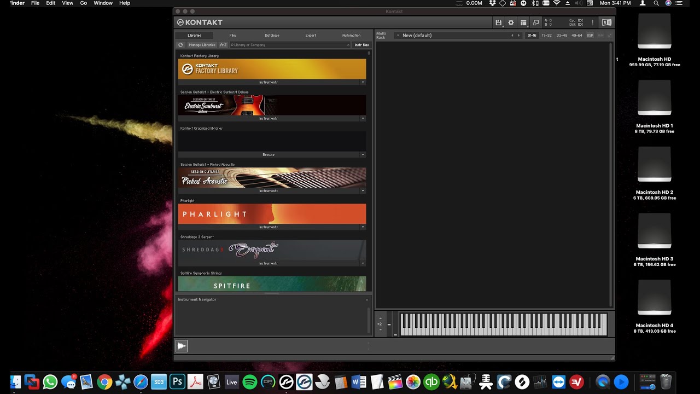This screenshot has height=394, width=700.
Task: Toggle the KSP multi script editor
Action: click(590, 35)
